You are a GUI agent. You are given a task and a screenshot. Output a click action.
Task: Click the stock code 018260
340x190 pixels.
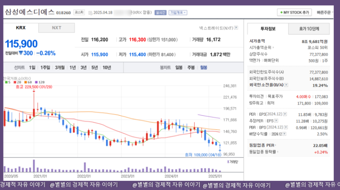click(63, 13)
